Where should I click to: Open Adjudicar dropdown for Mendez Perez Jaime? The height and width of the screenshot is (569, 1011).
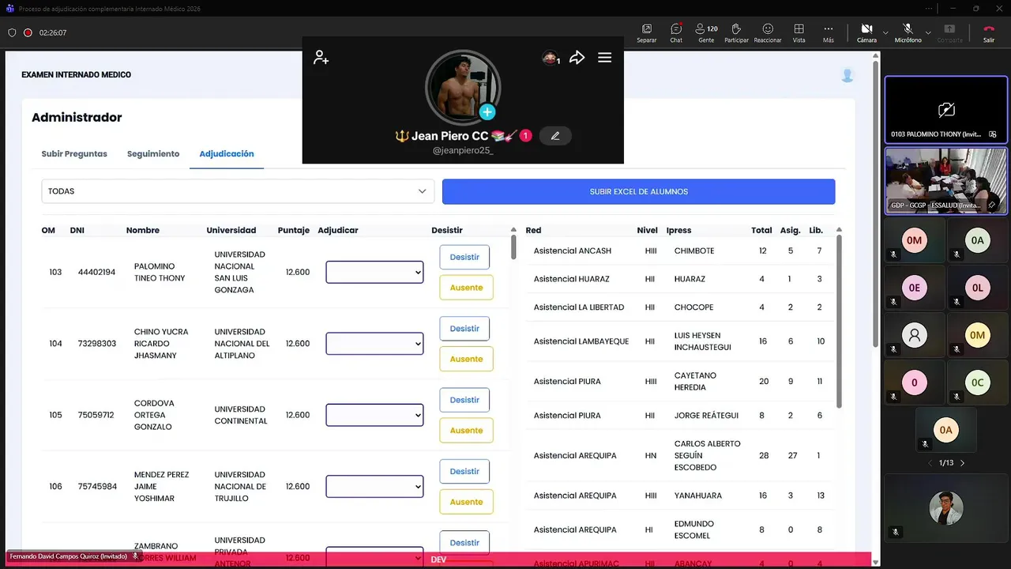(x=374, y=486)
